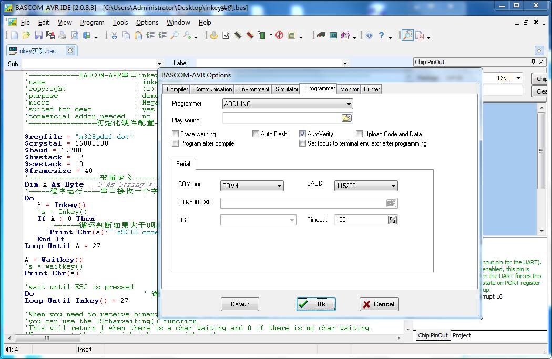The image size is (552, 359).
Task: Open the PDF datasheet viewer icon
Action: point(420,35)
